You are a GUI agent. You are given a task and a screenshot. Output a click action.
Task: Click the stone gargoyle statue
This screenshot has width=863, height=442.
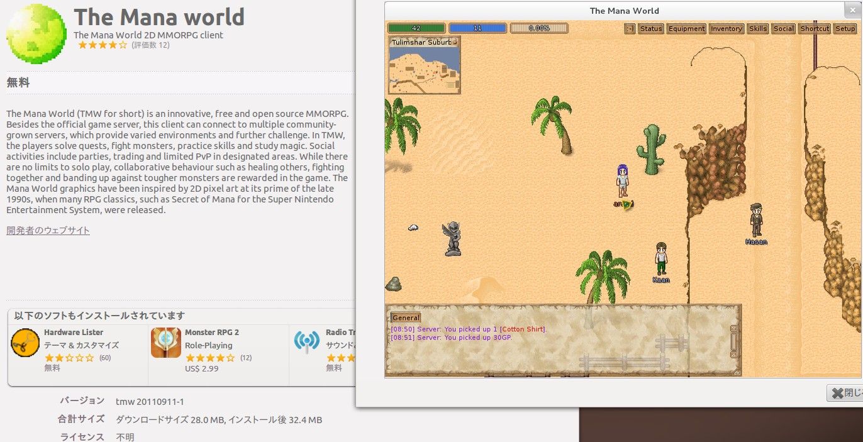point(452,238)
